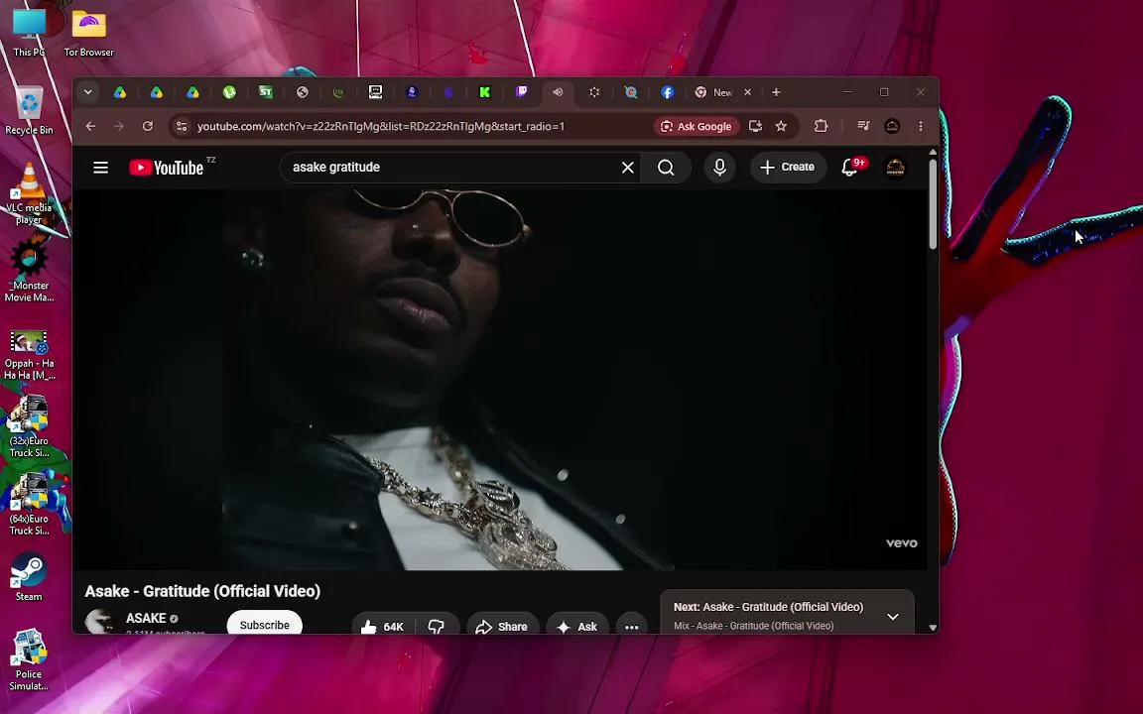Click the YouTube URL address bar

(x=381, y=126)
